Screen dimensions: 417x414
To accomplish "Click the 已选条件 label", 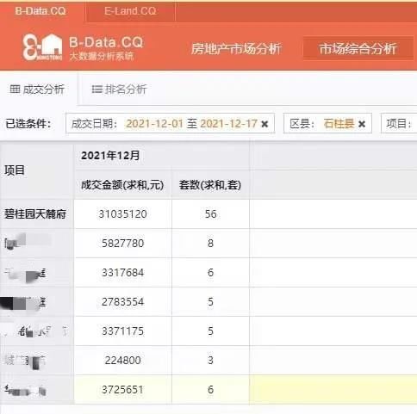I will [28, 124].
